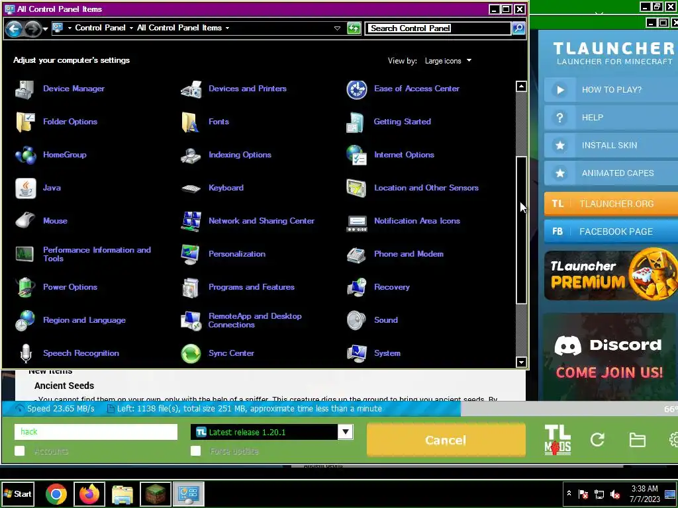Click the Search Control Panel field
The height and width of the screenshot is (508, 678).
(x=438, y=28)
